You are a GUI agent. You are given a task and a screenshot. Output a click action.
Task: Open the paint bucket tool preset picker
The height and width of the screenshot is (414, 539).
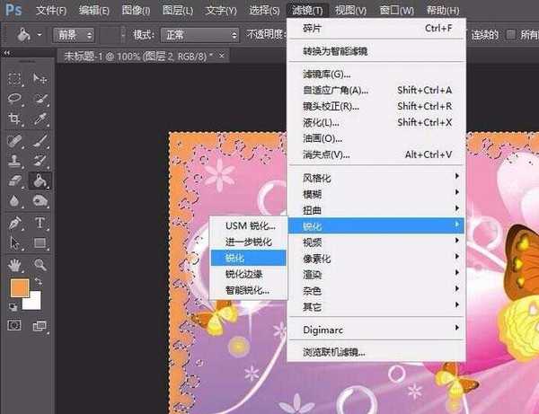[x=40, y=35]
